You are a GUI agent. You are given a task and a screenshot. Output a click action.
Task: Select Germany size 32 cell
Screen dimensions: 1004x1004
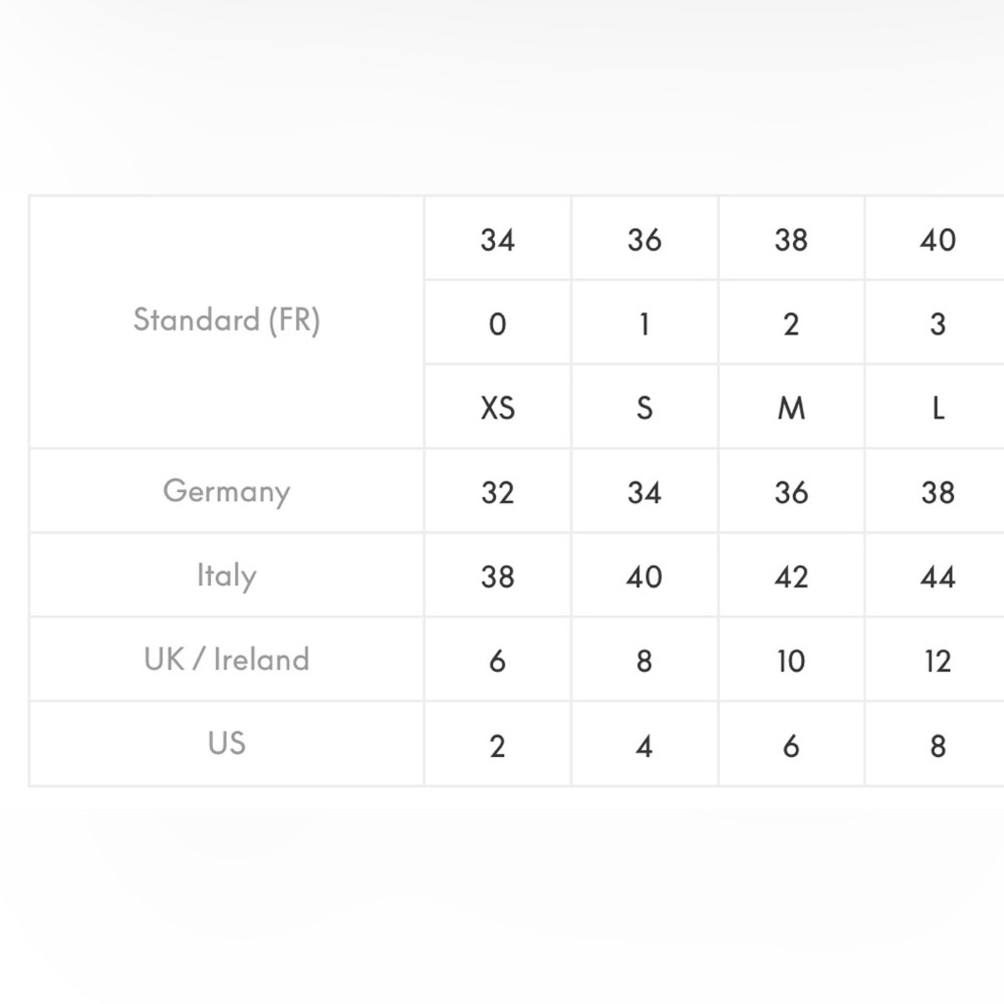tap(498, 493)
